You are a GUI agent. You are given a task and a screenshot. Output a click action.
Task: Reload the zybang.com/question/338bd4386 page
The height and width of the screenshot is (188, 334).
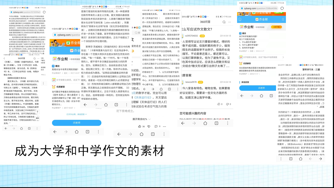(282, 8)
